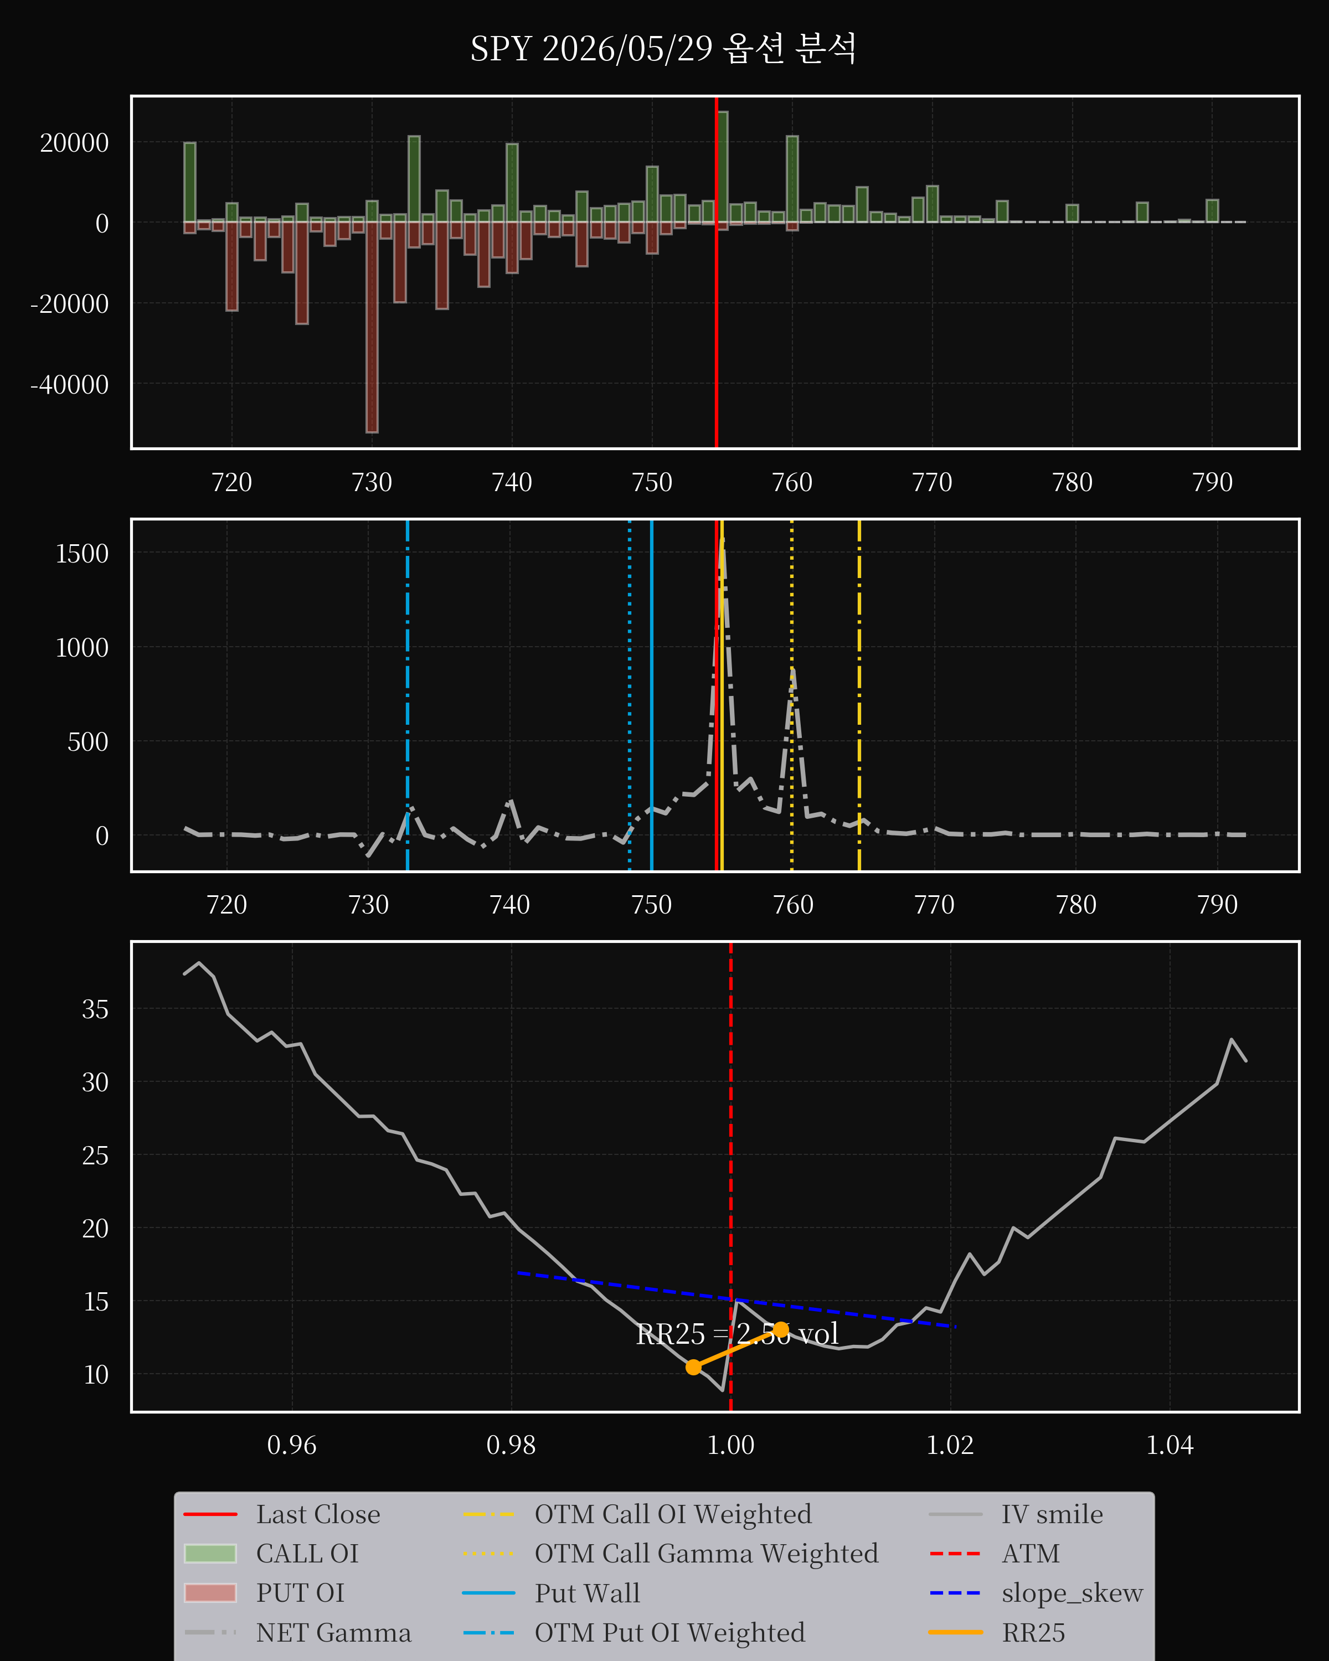Image resolution: width=1329 pixels, height=1661 pixels.
Task: Click the 'Put Wall' legend label
Action: (x=587, y=1592)
